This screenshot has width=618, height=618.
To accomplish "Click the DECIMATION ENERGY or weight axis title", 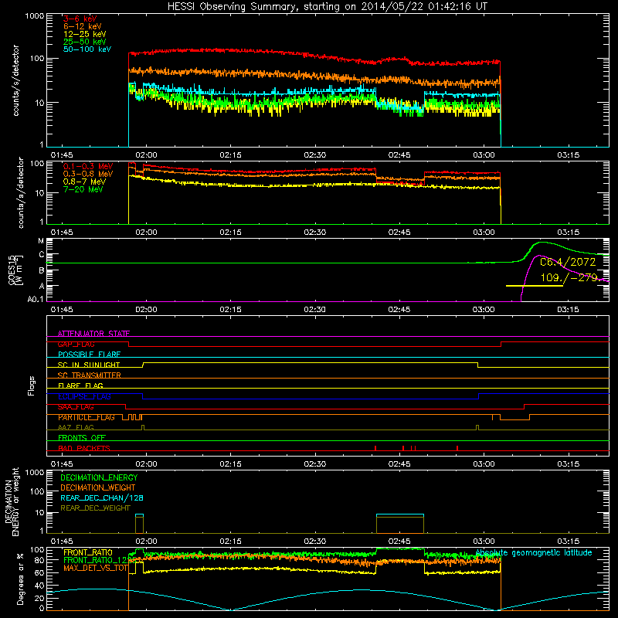I will tap(12, 501).
